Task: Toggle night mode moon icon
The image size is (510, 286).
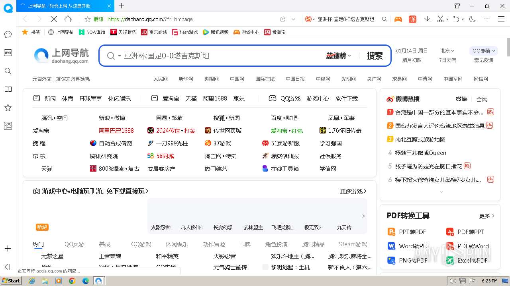Action: click(x=473, y=19)
